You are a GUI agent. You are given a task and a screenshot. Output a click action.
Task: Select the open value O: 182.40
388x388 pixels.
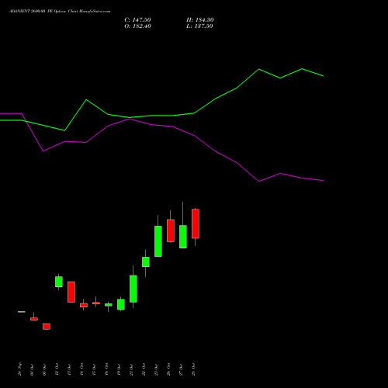[137, 26]
